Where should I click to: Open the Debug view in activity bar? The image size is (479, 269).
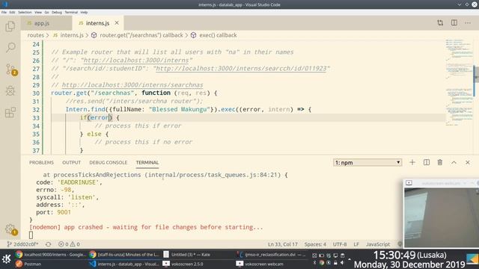pyautogui.click(x=10, y=90)
